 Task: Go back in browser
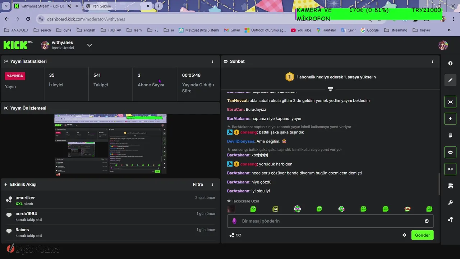6,19
